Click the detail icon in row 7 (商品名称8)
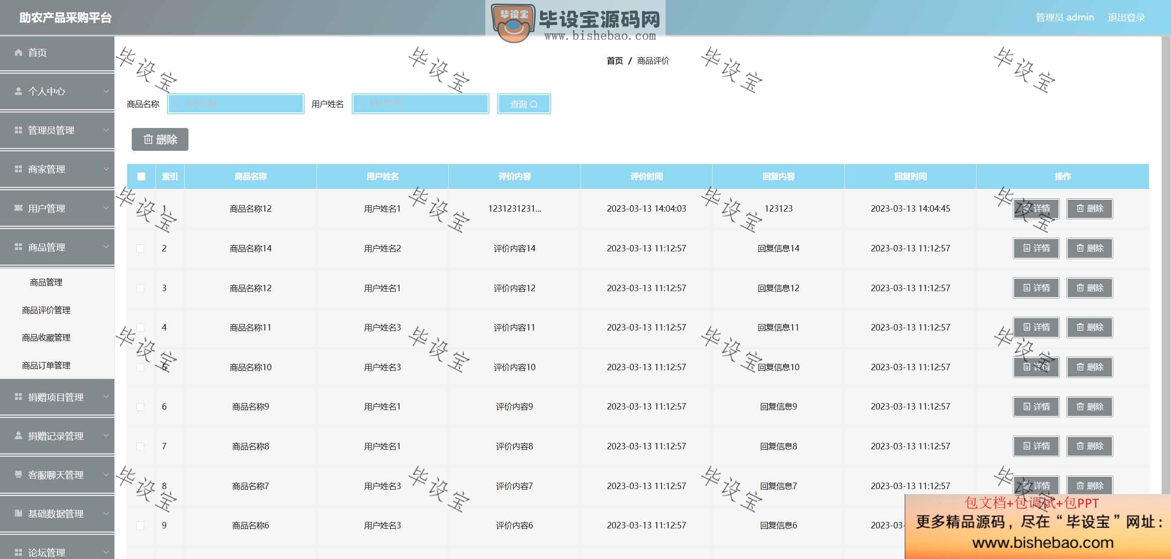 tap(1027, 446)
